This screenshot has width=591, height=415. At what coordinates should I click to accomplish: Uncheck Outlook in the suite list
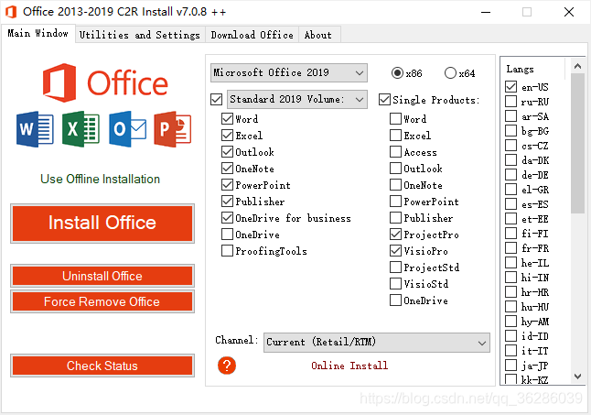(227, 152)
